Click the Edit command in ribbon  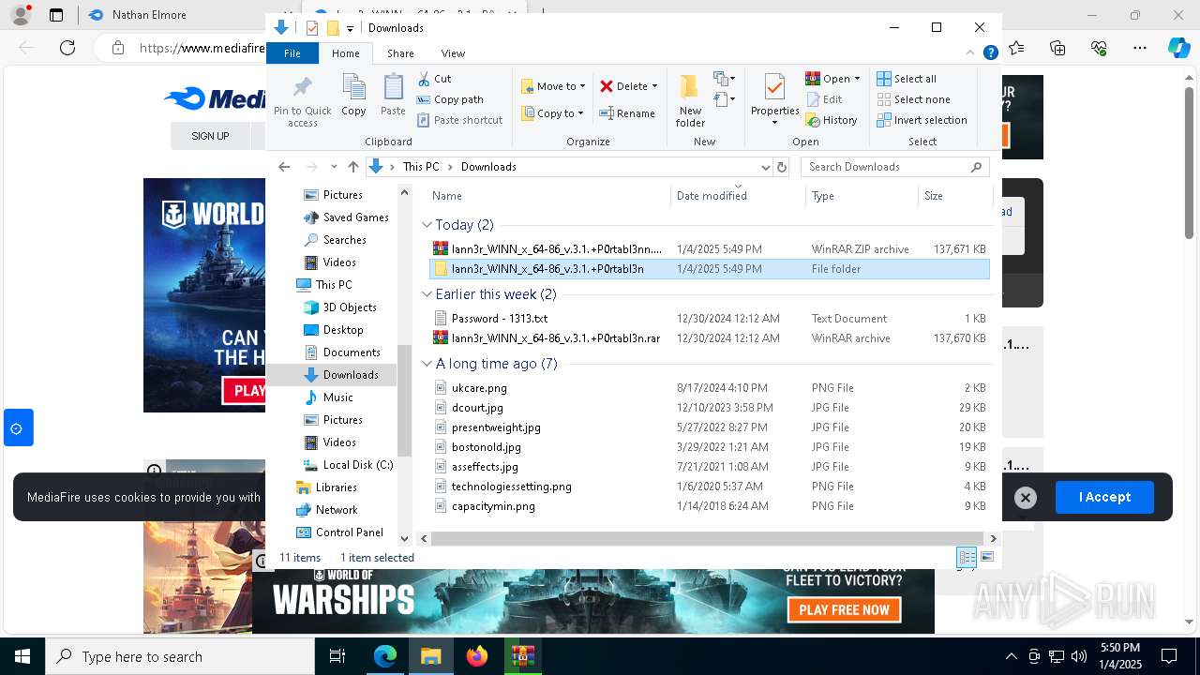pyautogui.click(x=824, y=99)
